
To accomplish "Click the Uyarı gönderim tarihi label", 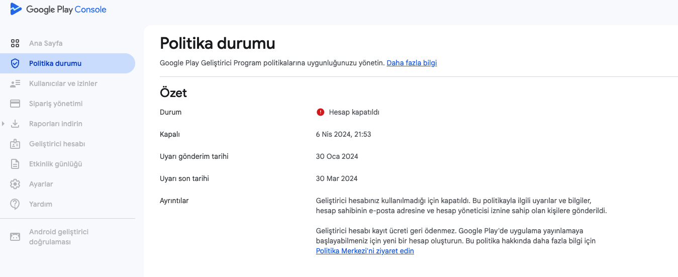I will [x=194, y=156].
